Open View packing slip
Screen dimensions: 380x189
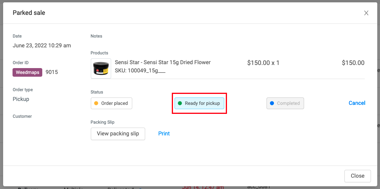(x=118, y=133)
